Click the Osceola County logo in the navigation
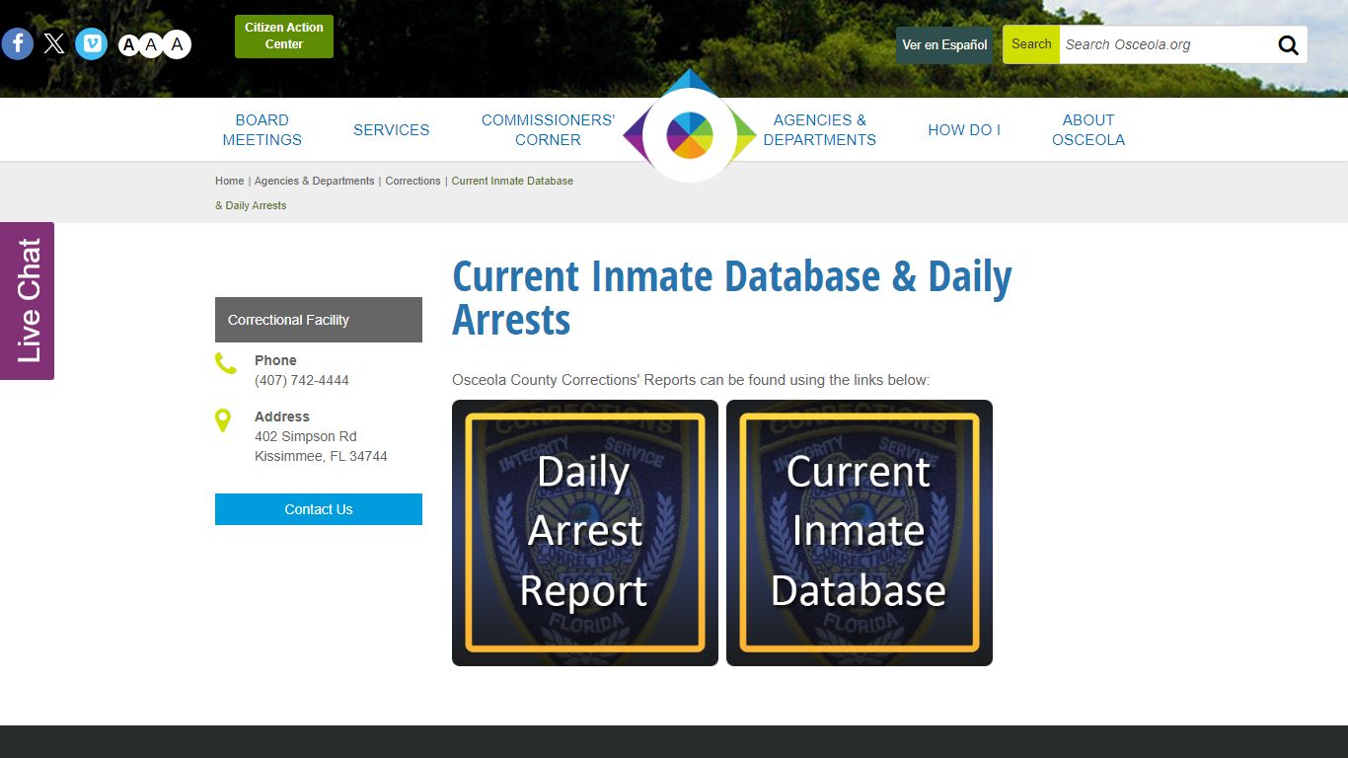The width and height of the screenshot is (1348, 758). (689, 129)
